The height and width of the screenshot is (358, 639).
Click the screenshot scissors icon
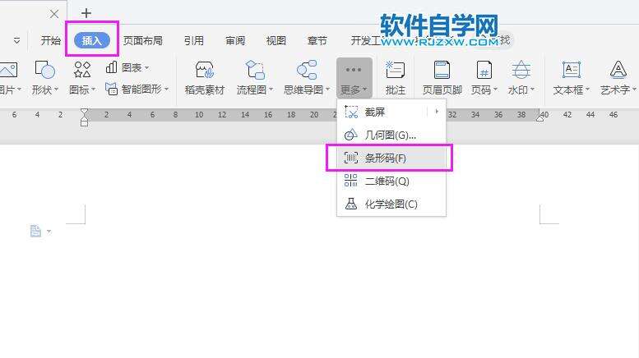[x=351, y=112]
